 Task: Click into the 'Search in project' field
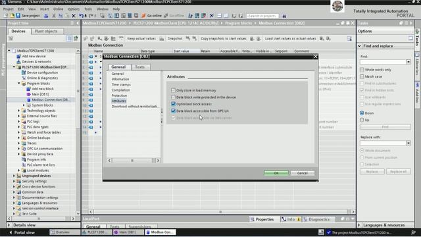[262, 16]
